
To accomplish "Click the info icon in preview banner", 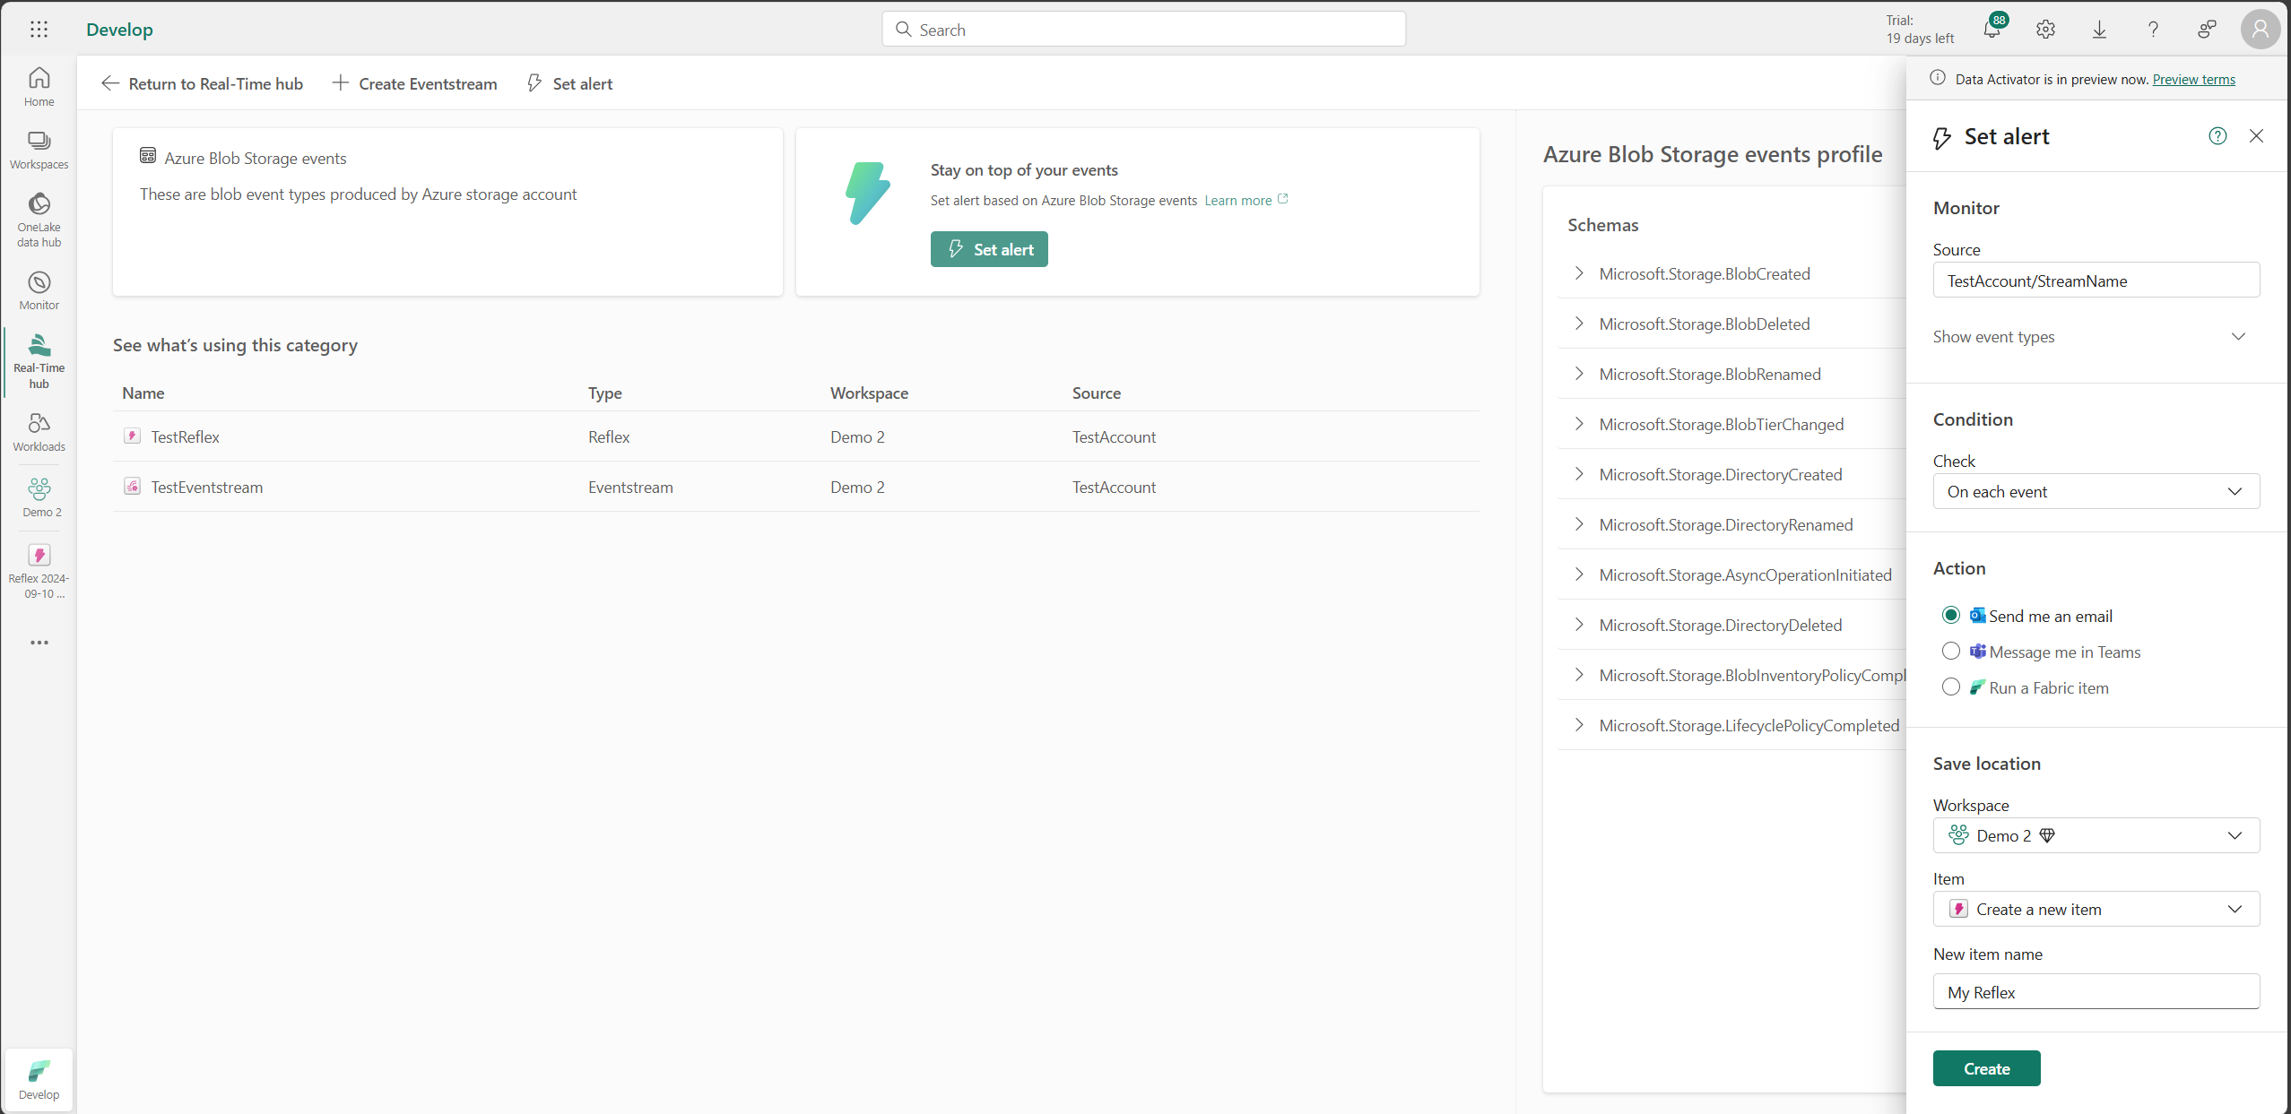I will pos(1937,78).
